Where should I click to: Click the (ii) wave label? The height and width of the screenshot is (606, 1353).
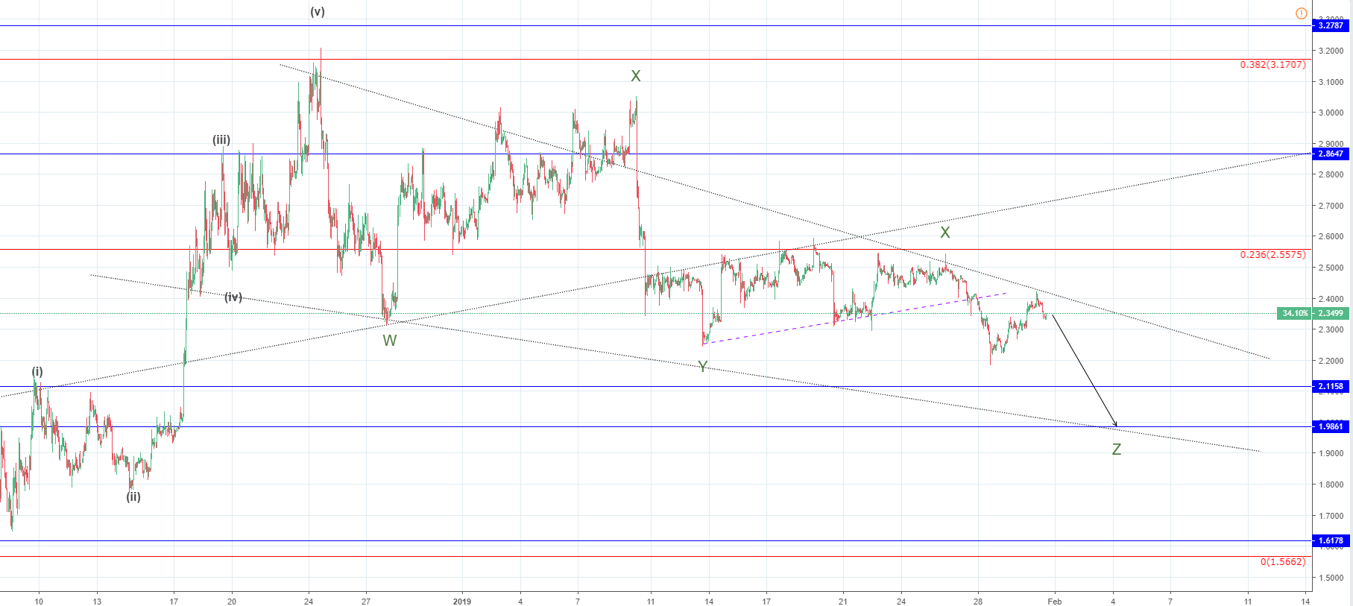(x=133, y=496)
